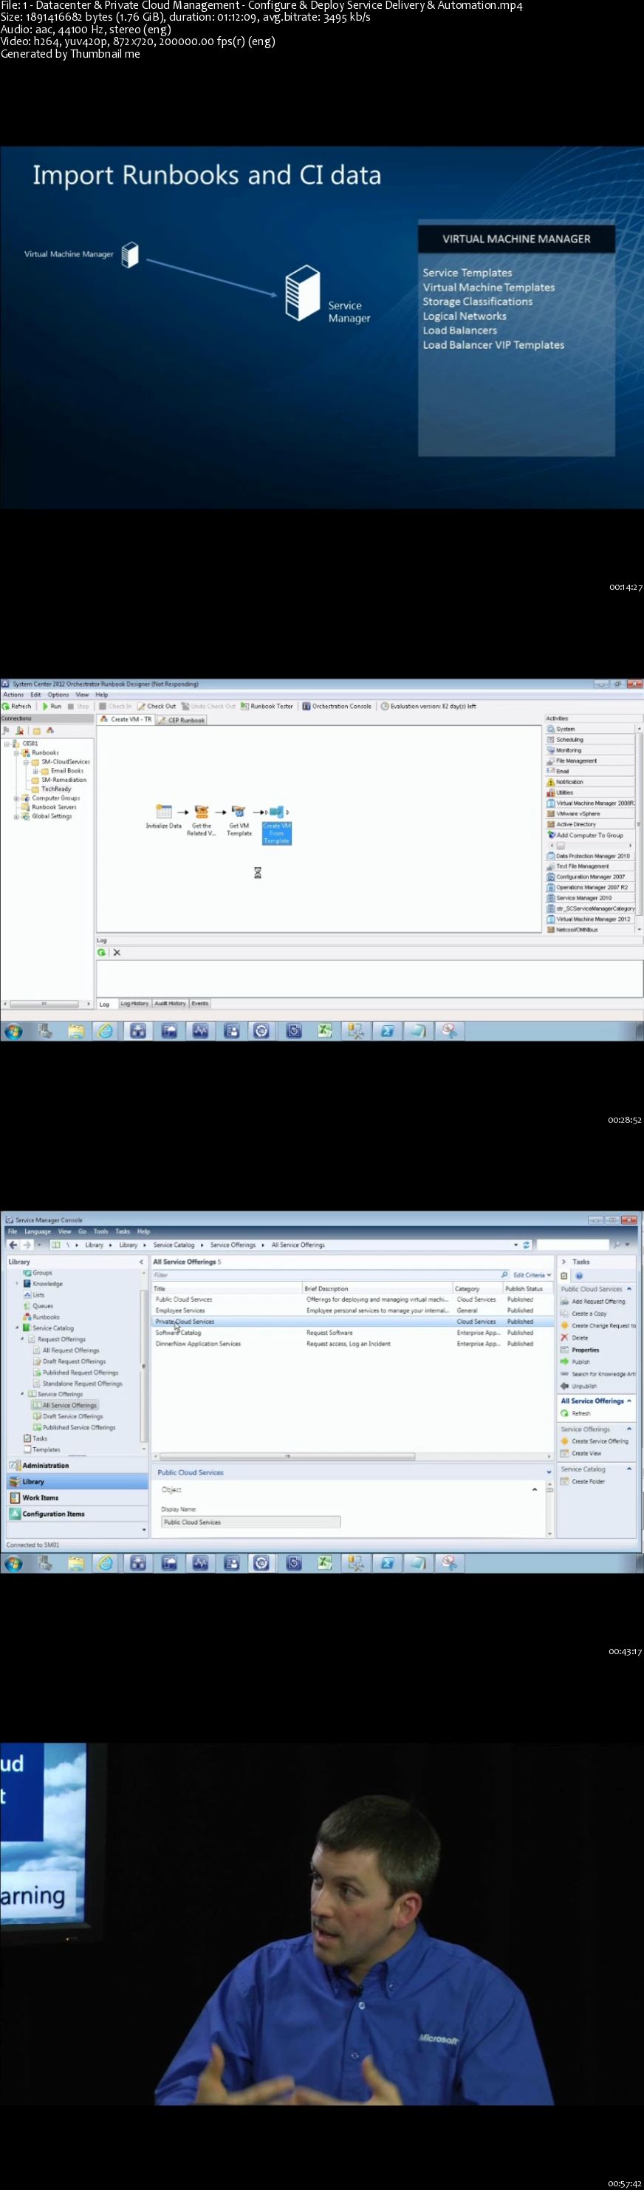Collapse the Library navigation pane arrow
The image size is (644, 2190).
141,1262
